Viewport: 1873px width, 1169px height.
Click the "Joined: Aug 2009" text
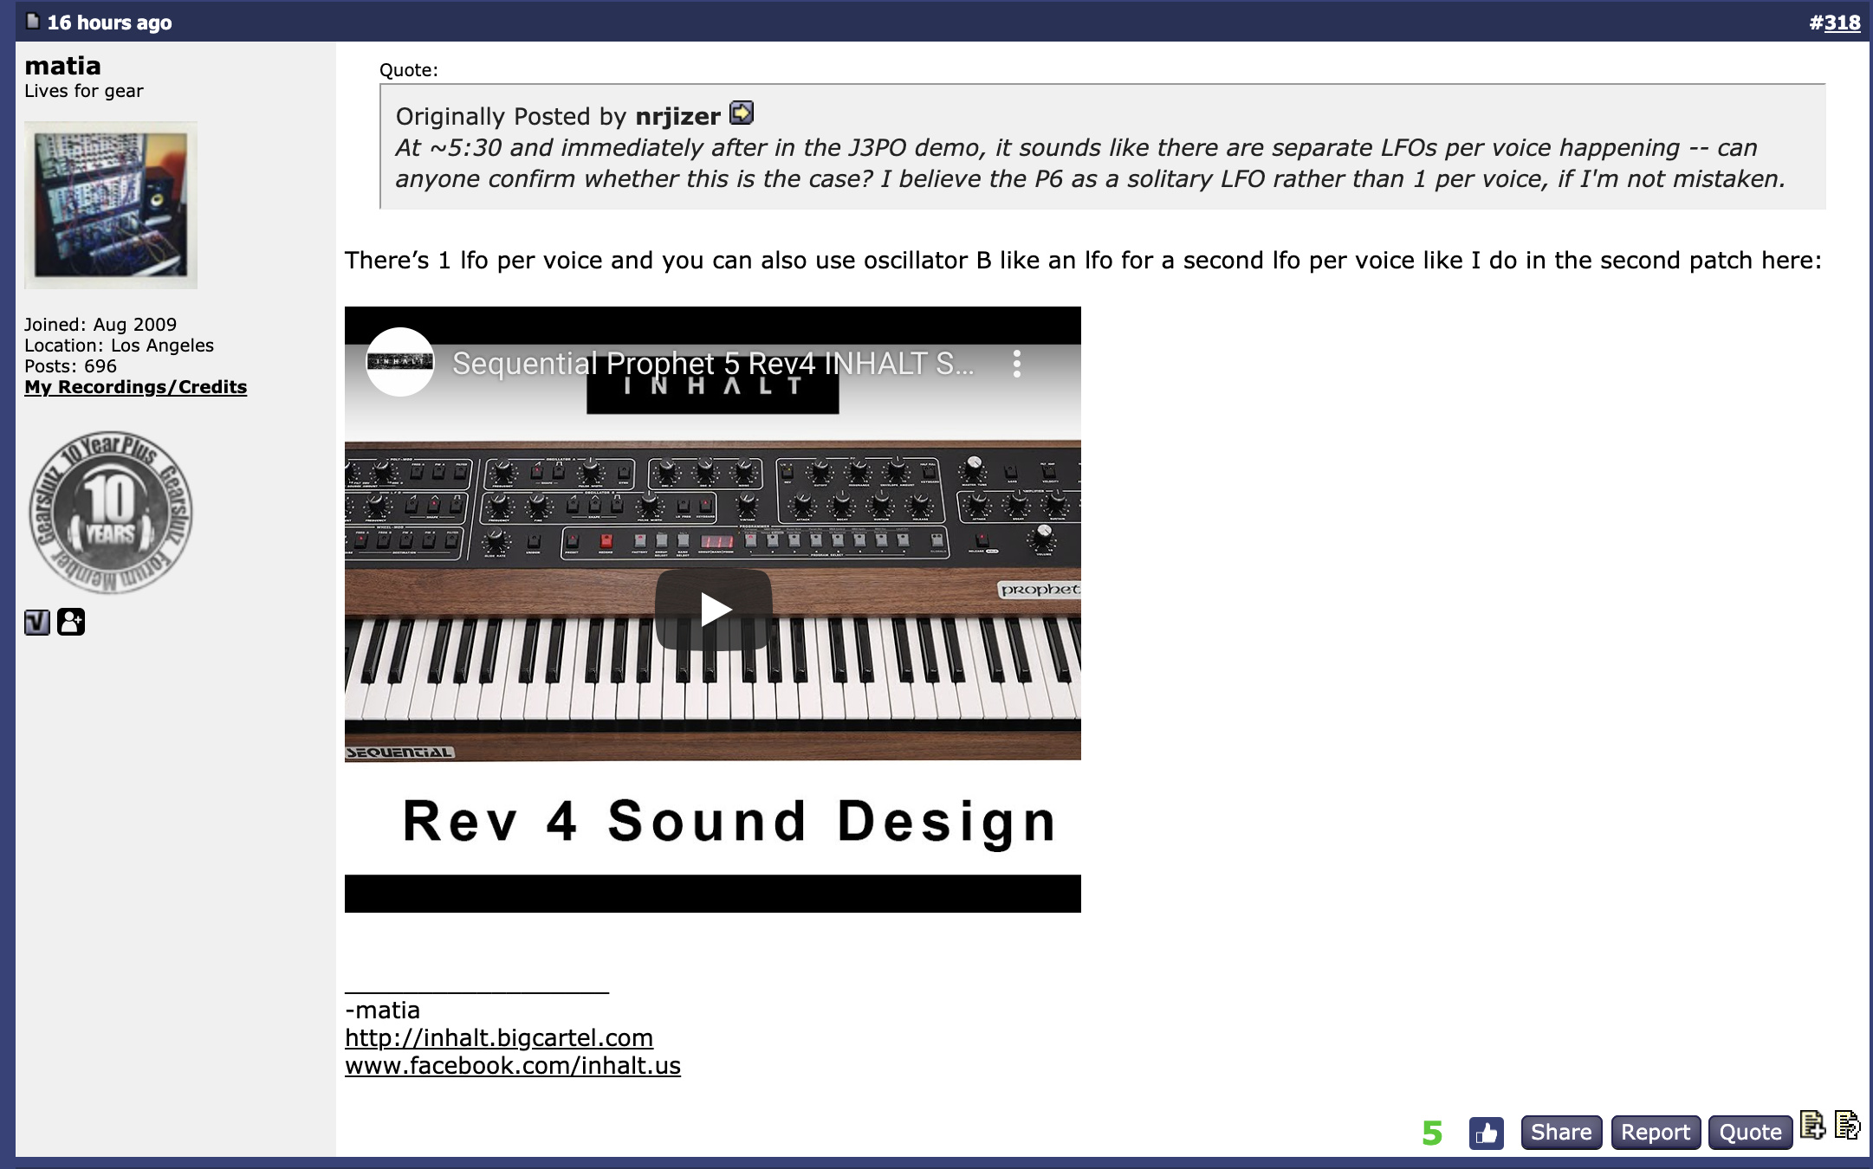[x=100, y=325]
